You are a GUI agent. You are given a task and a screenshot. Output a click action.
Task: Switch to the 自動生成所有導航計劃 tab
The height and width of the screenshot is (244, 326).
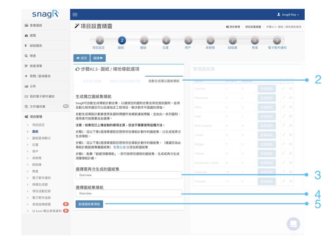(125, 81)
